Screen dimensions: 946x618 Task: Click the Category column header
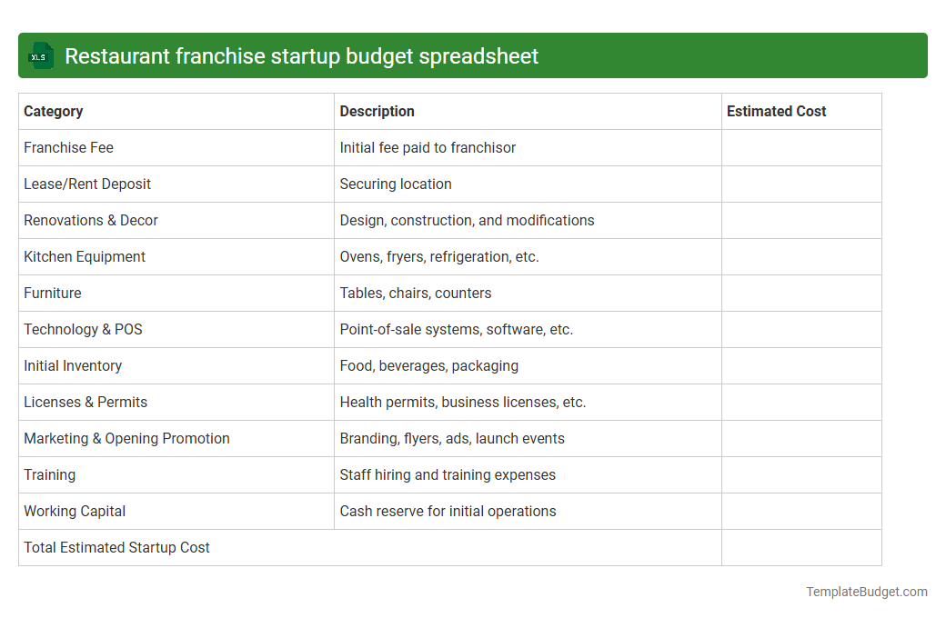coord(53,111)
